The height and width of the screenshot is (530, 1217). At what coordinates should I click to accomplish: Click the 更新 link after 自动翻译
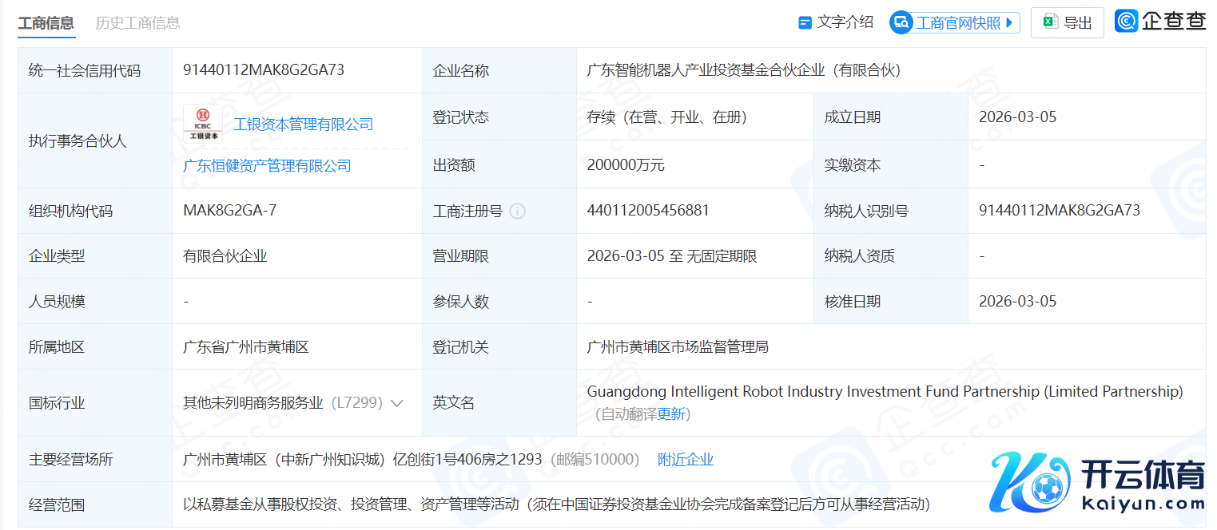coord(671,414)
